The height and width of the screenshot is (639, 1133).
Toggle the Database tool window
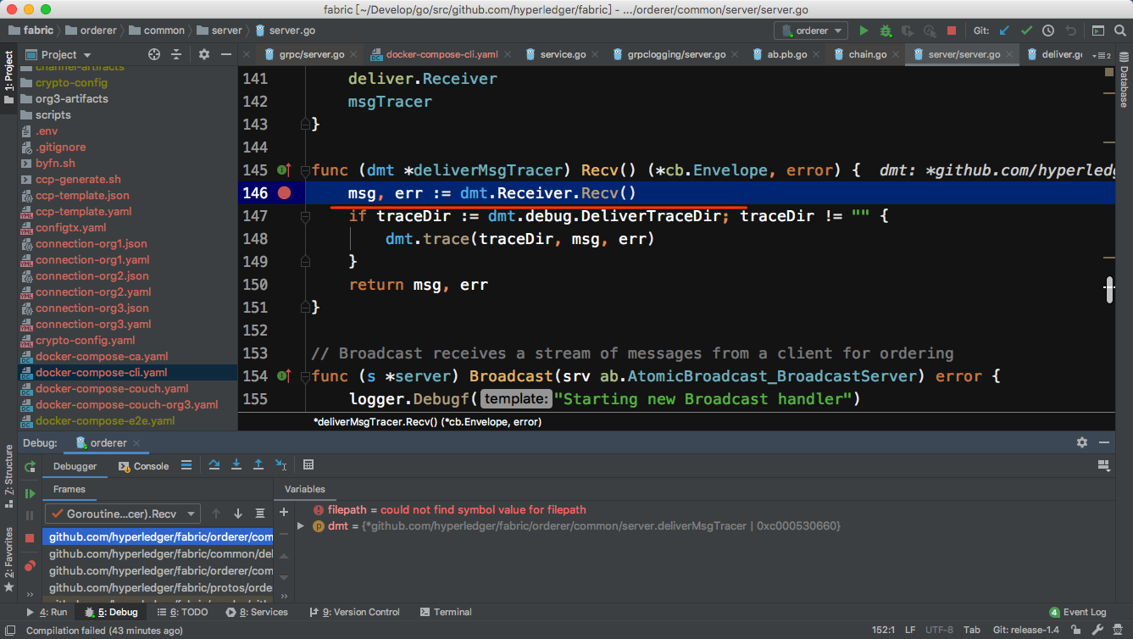click(1124, 82)
